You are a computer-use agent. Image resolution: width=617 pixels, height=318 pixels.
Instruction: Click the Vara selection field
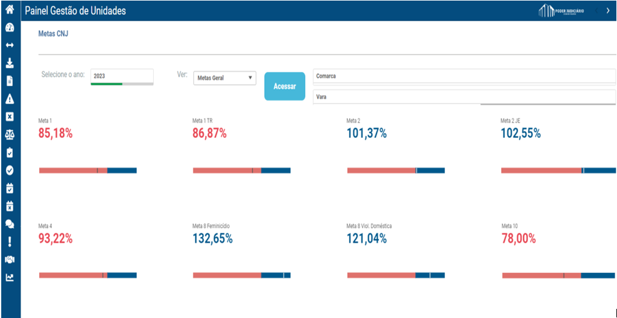[464, 97]
